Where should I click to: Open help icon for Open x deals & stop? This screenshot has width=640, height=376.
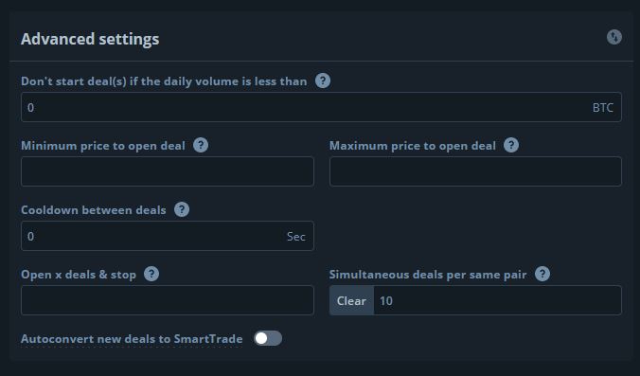(x=151, y=274)
